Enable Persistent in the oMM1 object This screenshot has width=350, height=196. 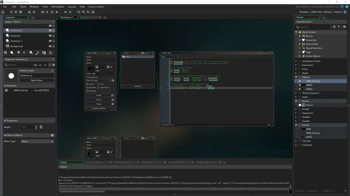pos(87,88)
